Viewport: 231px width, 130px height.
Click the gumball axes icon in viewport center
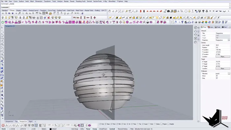click(103, 75)
